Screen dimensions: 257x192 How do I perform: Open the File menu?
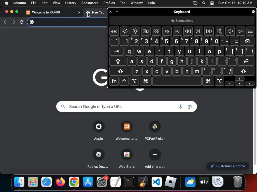click(x=34, y=3)
